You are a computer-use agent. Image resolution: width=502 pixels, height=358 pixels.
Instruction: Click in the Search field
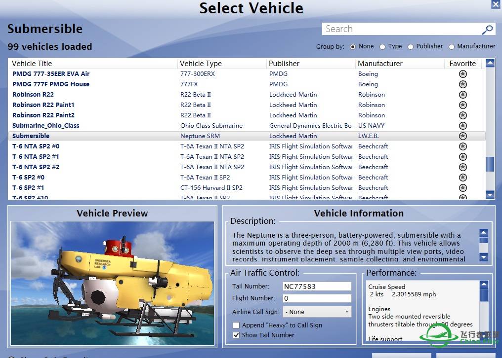(402, 29)
